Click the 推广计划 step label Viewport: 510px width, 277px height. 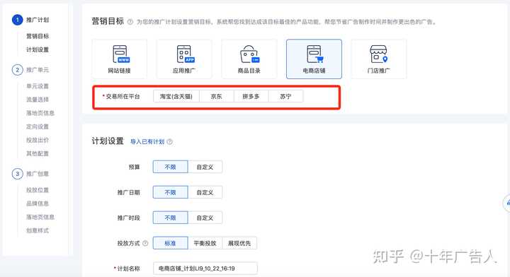(x=38, y=20)
